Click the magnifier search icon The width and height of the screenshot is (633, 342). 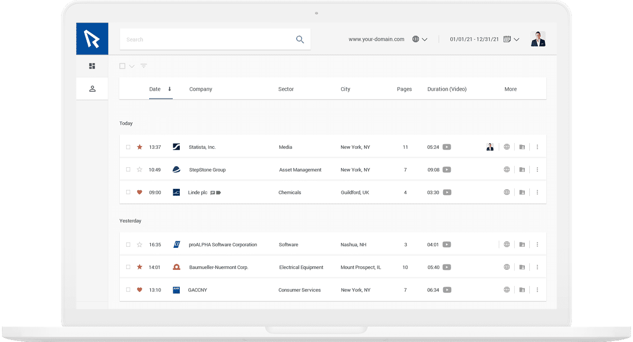tap(300, 40)
